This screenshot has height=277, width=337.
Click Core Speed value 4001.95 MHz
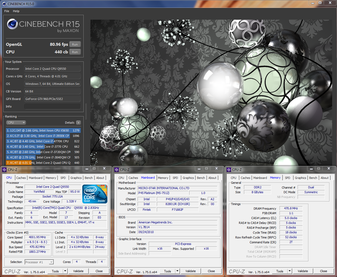[x=37, y=237]
